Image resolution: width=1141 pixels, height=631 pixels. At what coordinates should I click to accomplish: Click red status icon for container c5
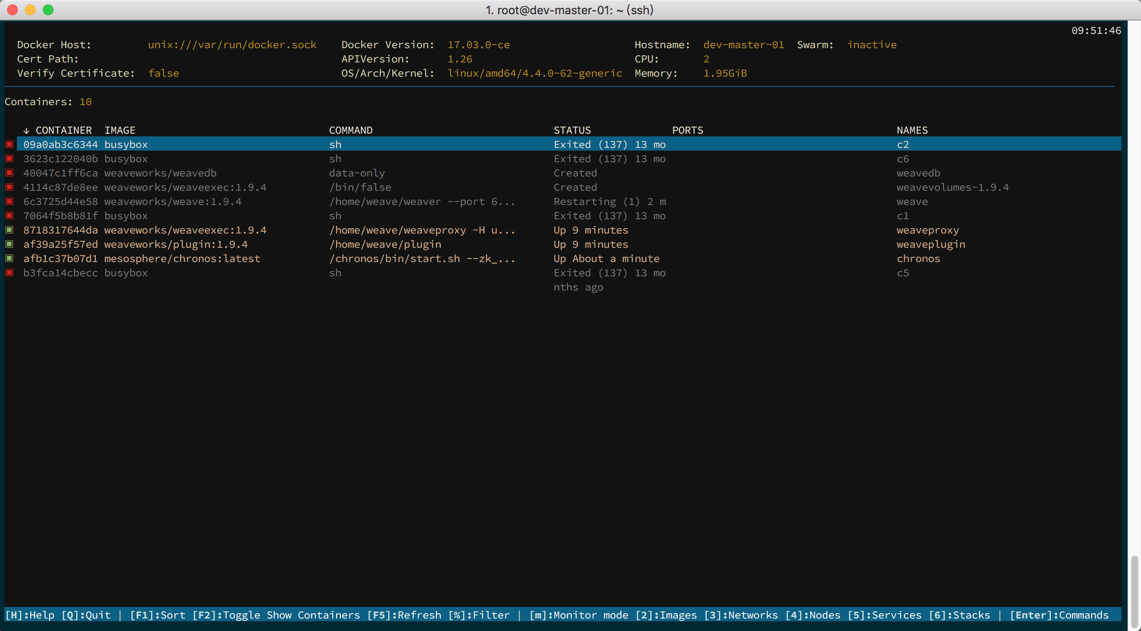(9, 273)
